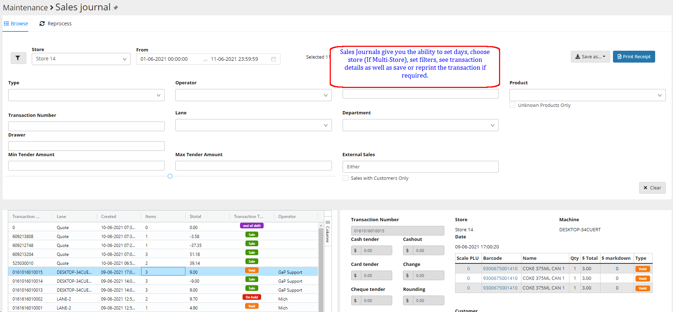Click Sale badge in row 525030010
This screenshot has height=312, width=673.
[x=252, y=262]
